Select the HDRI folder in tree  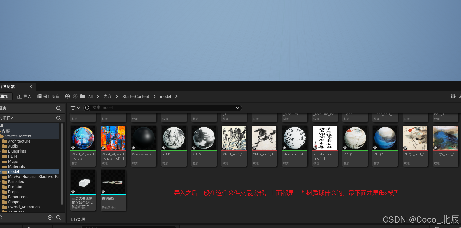pyautogui.click(x=13, y=156)
